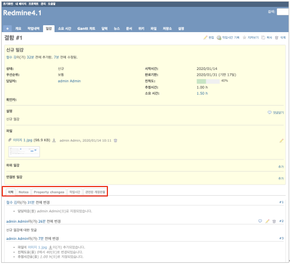Click the 31분 link in journal #1

coord(31,203)
